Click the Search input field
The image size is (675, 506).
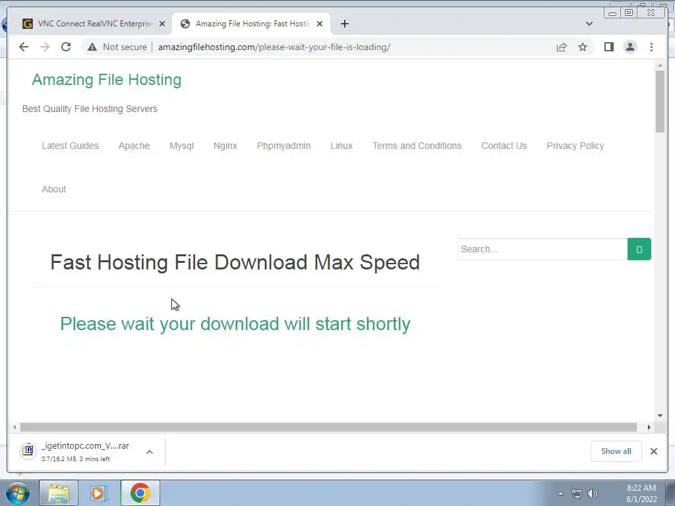pyautogui.click(x=543, y=249)
